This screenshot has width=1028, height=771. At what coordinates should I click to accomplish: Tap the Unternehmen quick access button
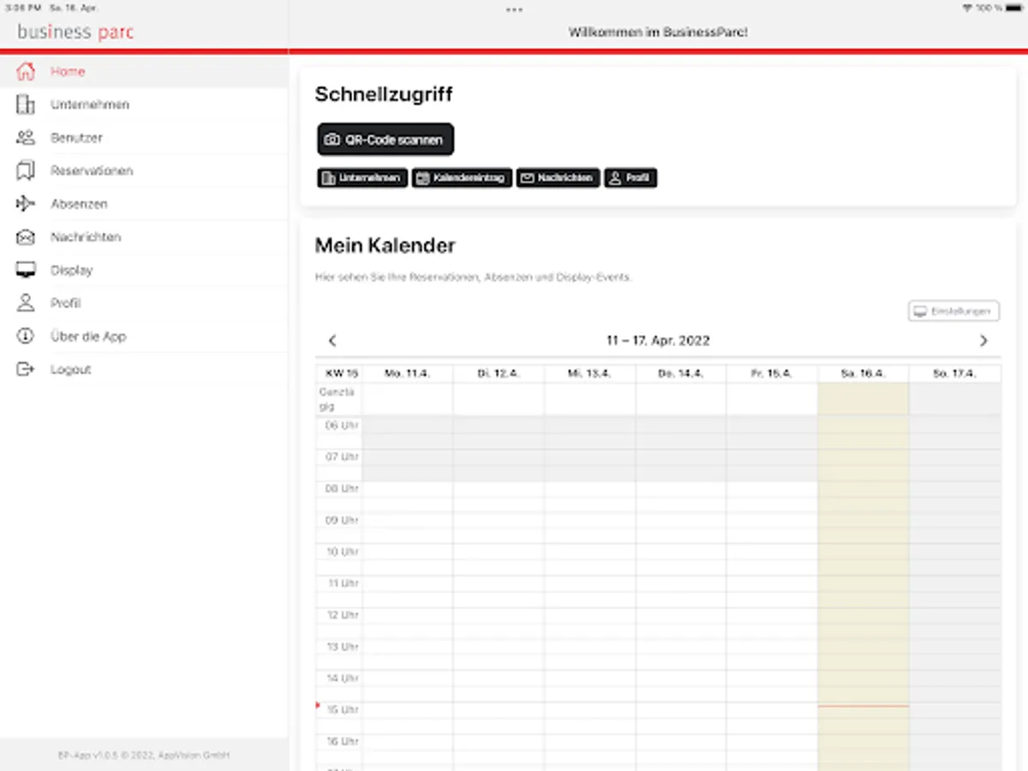(x=362, y=178)
